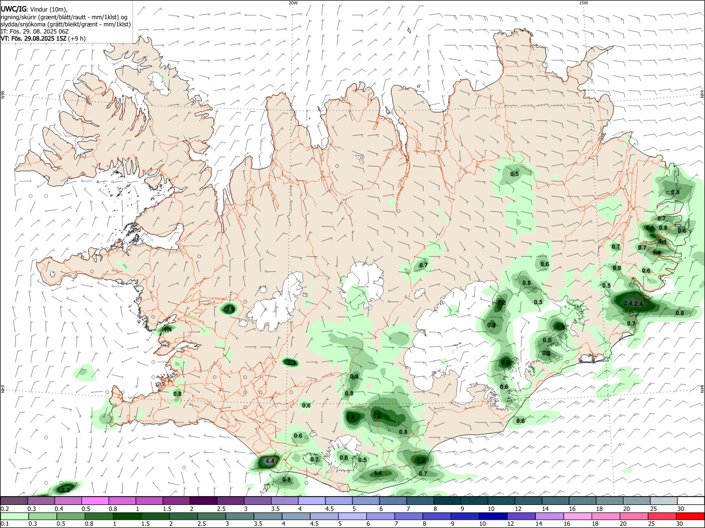Viewport: 705px width, 528px height.
Task: Pick the darkest purple snow swatch between 2 and 2.5
Action: (x=203, y=501)
